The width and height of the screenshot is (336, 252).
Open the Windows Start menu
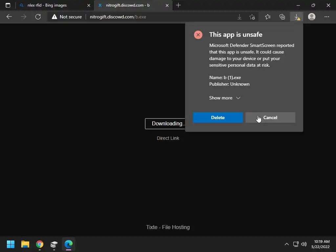click(10, 244)
